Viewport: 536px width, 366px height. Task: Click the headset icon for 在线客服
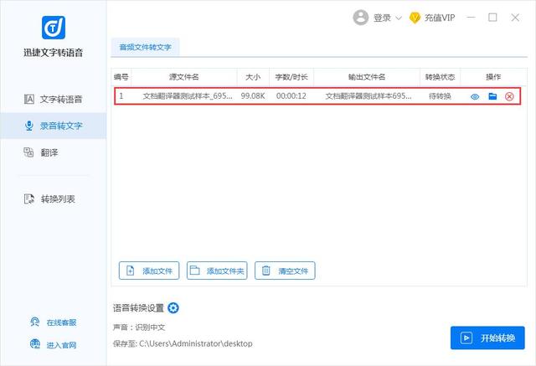[x=35, y=322]
